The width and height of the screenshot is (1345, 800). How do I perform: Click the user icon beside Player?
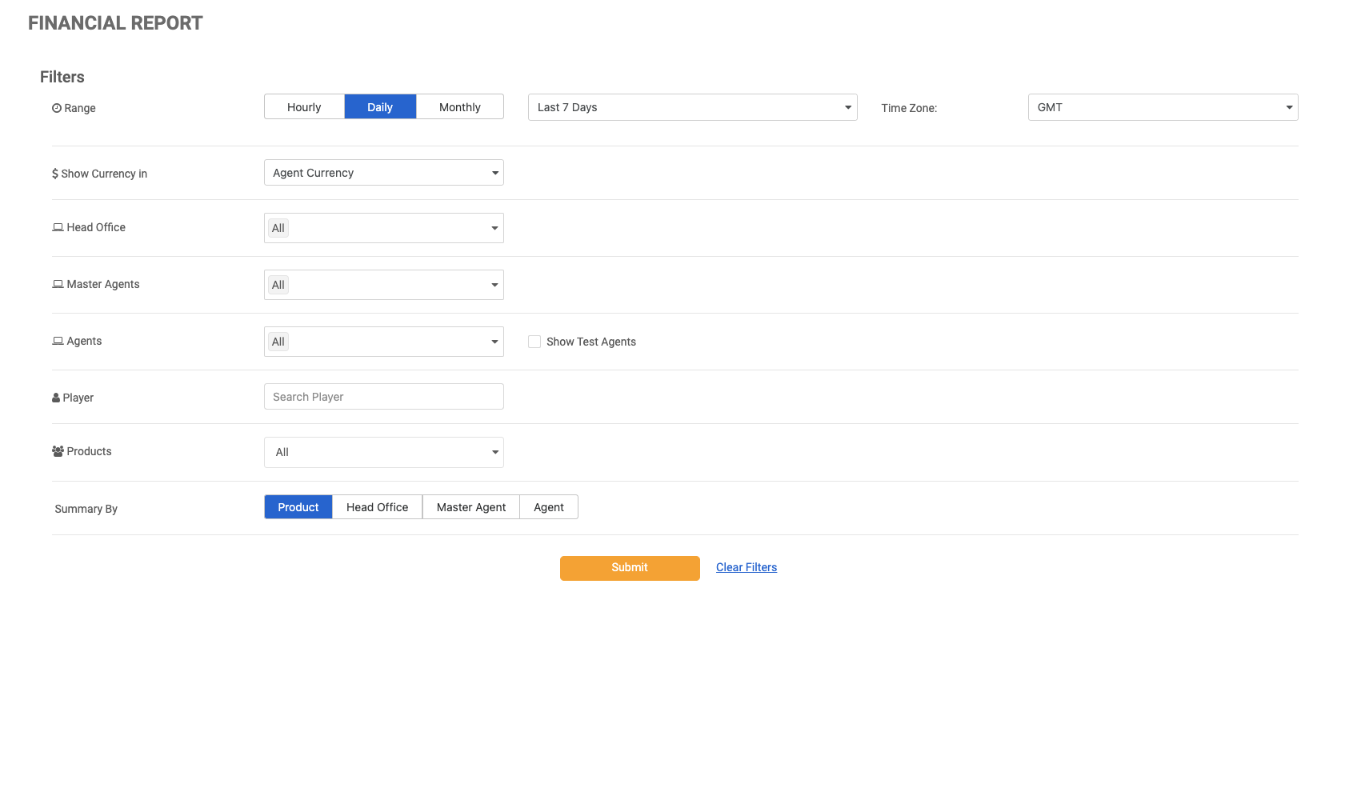point(56,398)
